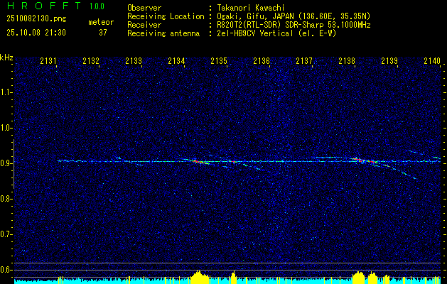Click the version number 1.0.0 text
The width and height of the screenshot is (447, 284).
pyautogui.click(x=97, y=6)
